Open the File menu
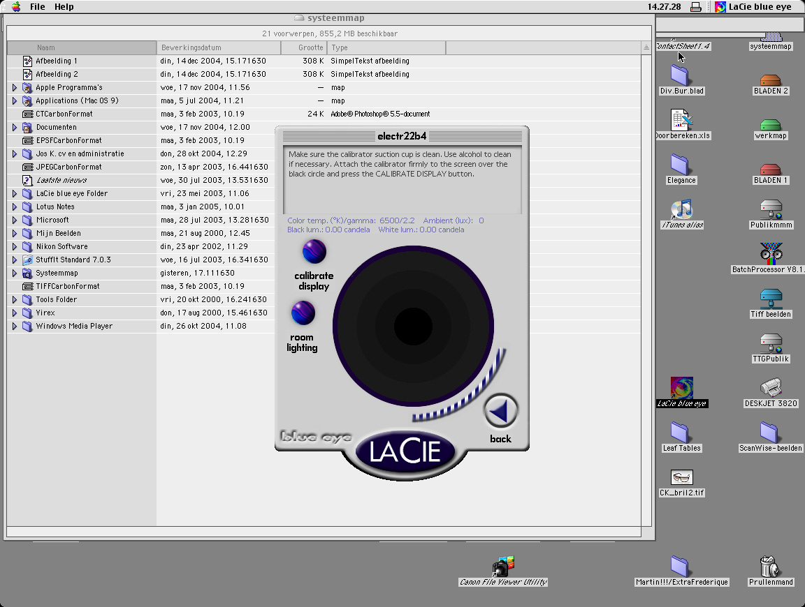 click(38, 7)
